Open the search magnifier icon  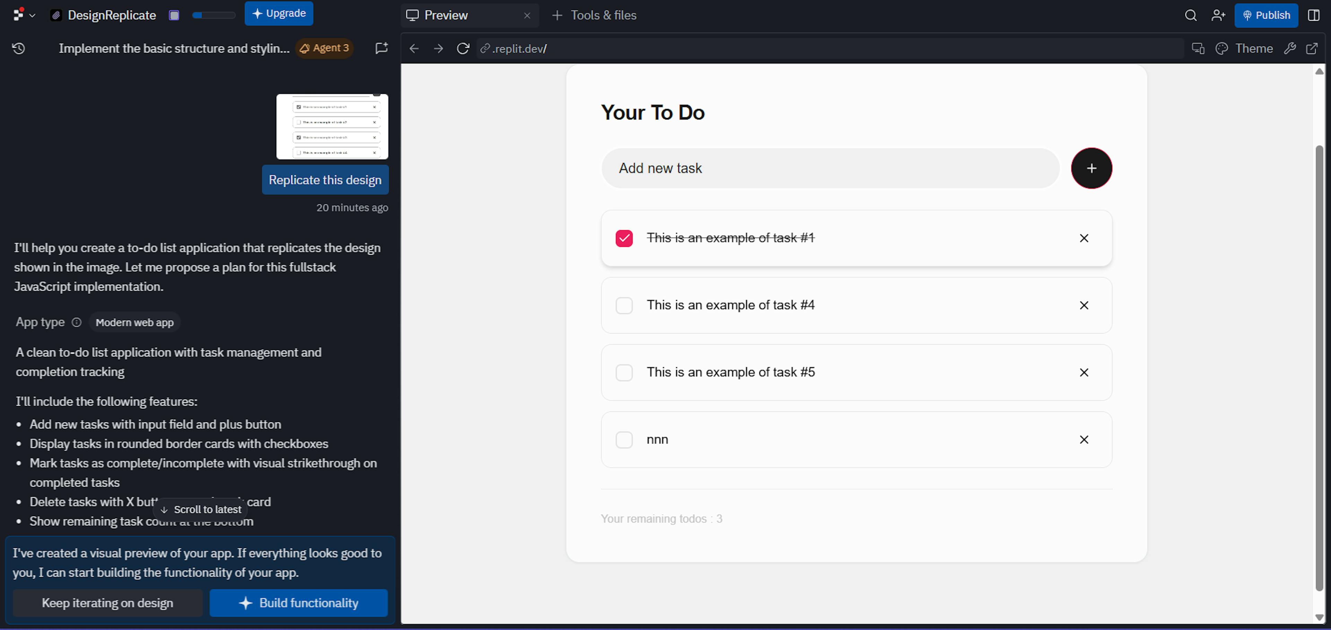1191,15
